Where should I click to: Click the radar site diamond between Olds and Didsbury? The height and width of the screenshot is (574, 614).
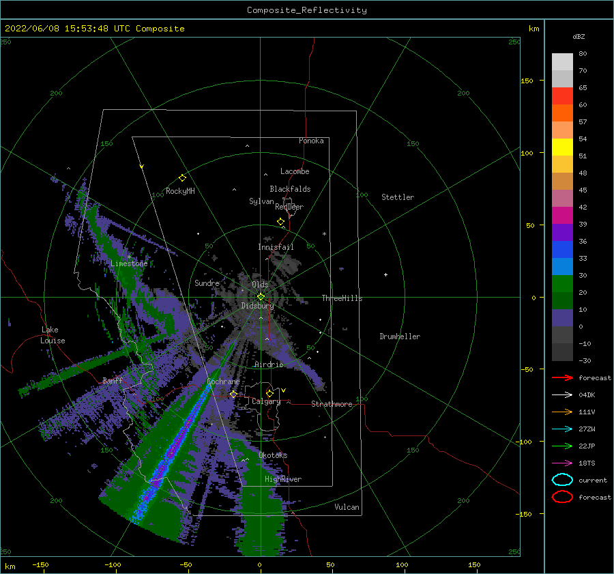coord(261,297)
